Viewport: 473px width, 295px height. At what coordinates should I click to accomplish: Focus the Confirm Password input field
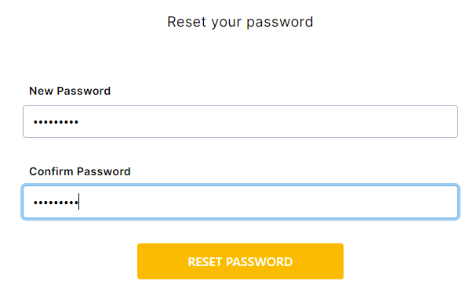point(240,202)
